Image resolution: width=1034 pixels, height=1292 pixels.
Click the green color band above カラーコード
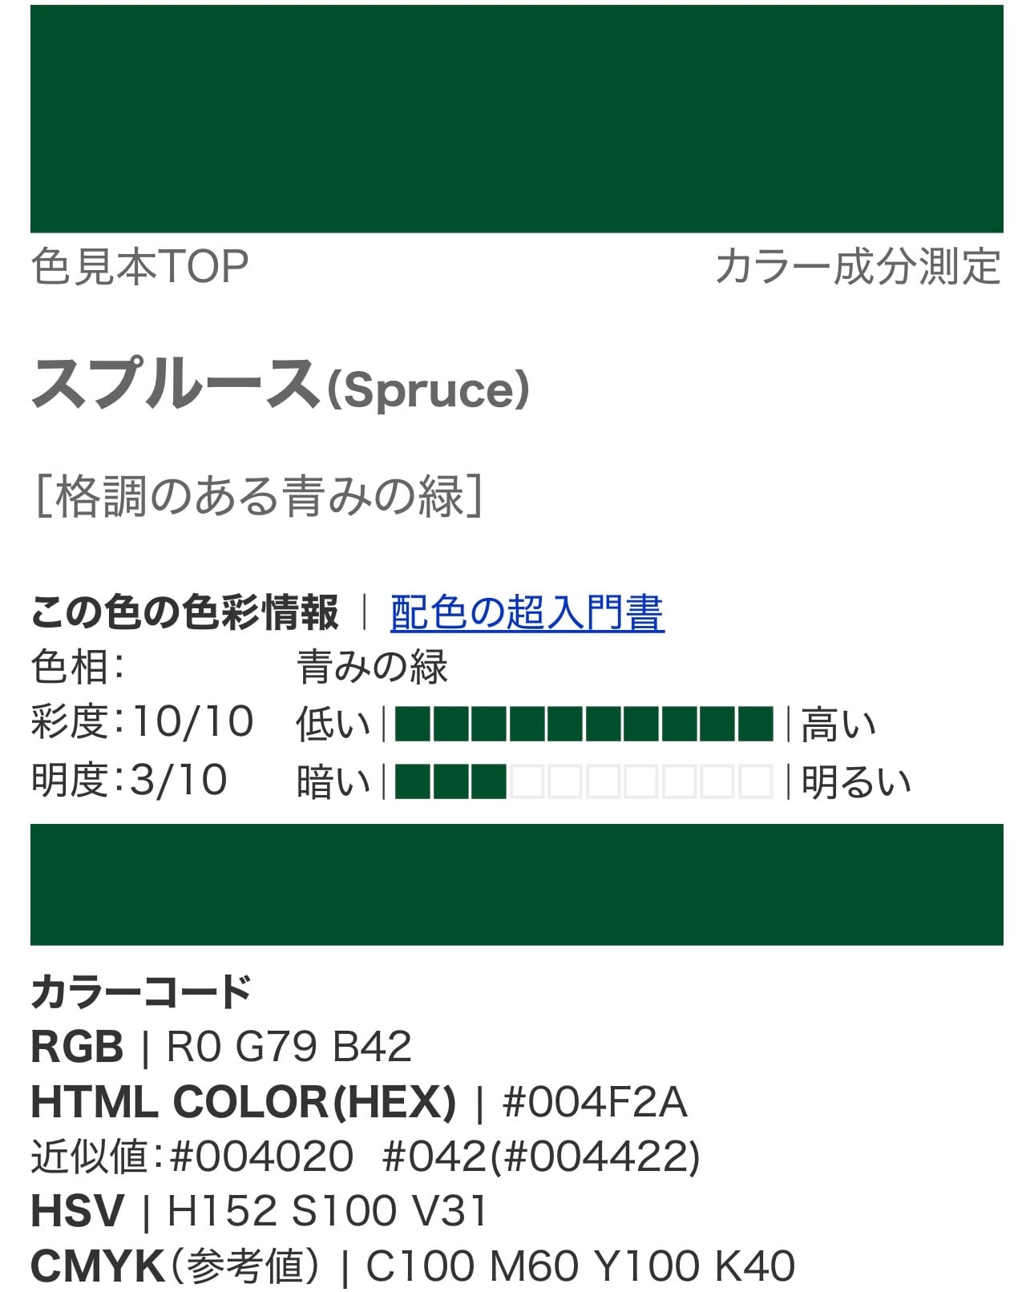(517, 885)
